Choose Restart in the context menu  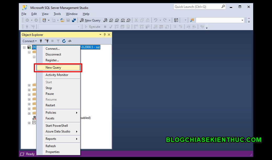pyautogui.click(x=58, y=105)
